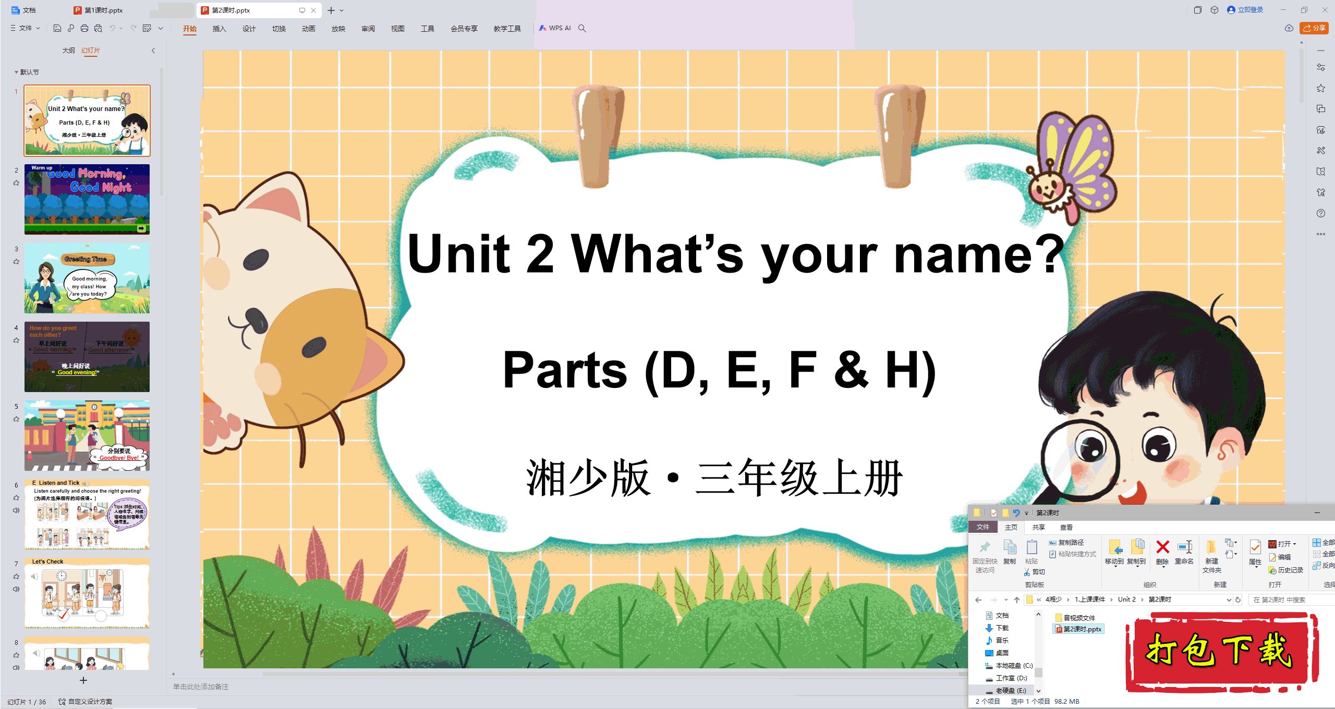Collapse the default section triangle

16,72
